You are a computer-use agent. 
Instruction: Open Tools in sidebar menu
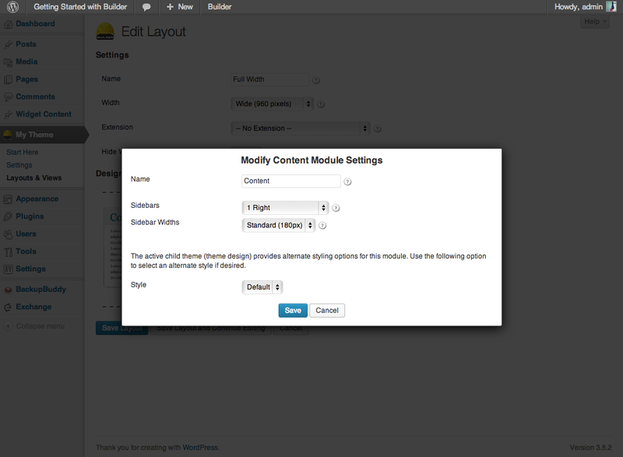[26, 251]
